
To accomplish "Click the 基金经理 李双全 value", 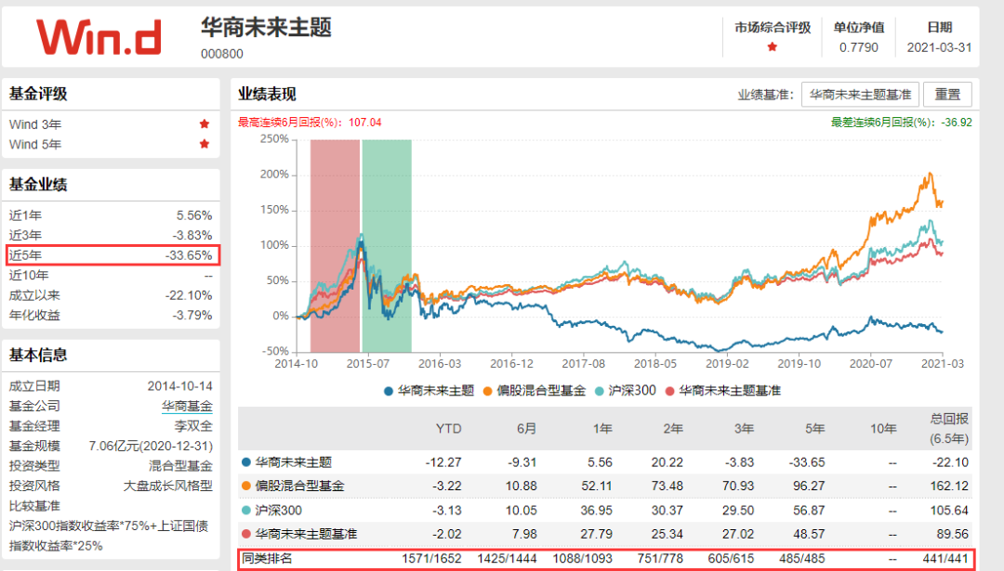I will coord(193,426).
